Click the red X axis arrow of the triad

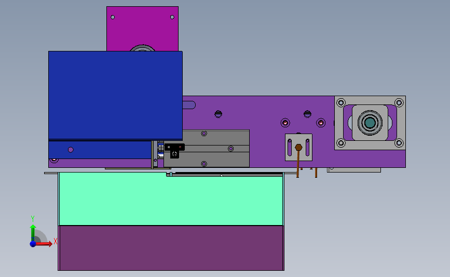tap(45, 244)
